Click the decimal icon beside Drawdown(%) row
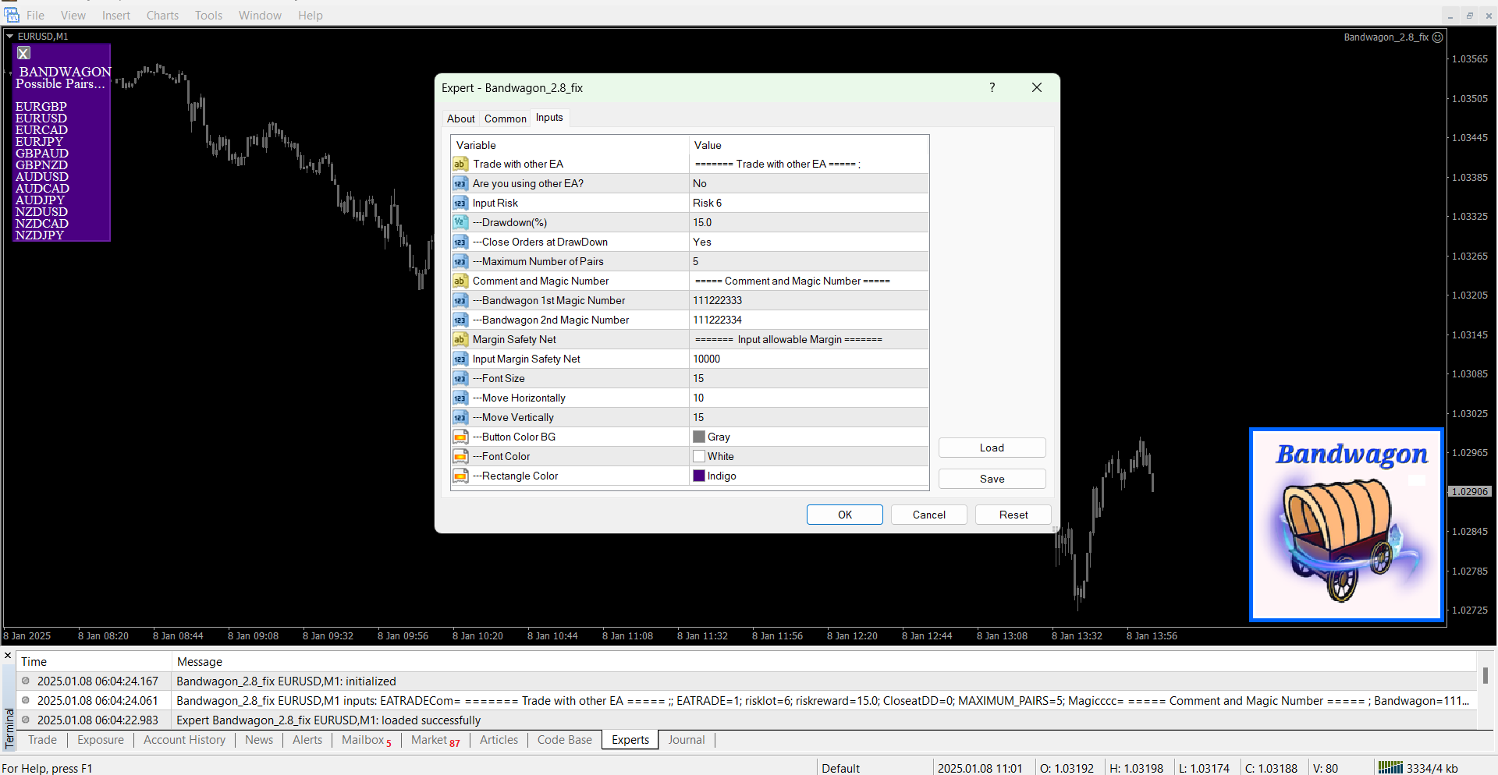The image size is (1498, 775). (x=460, y=223)
